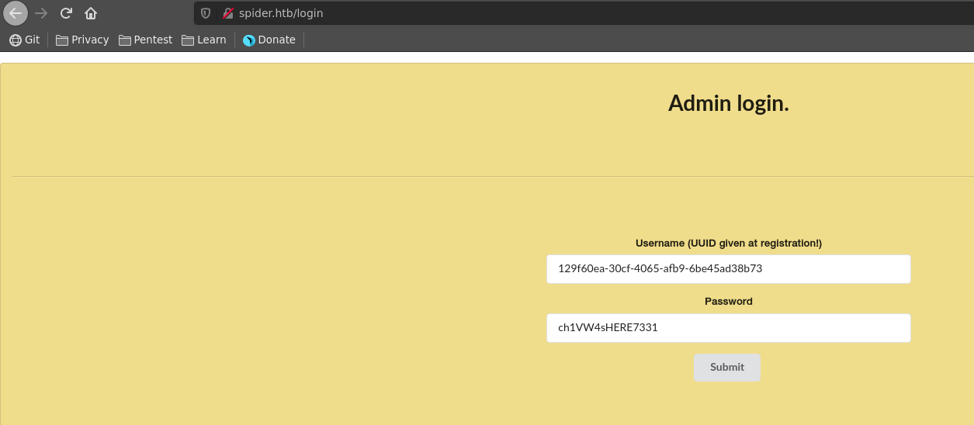Open the Git bookmark with globe icon

(24, 40)
